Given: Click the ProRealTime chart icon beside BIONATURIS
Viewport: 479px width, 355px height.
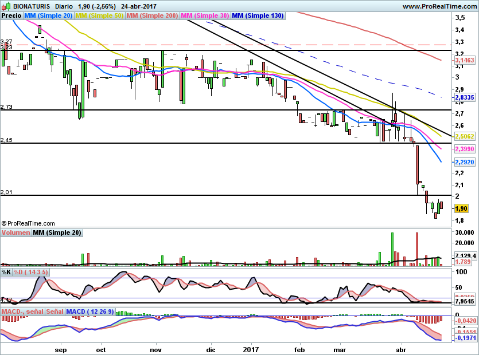Looking at the screenshot, I should point(6,6).
